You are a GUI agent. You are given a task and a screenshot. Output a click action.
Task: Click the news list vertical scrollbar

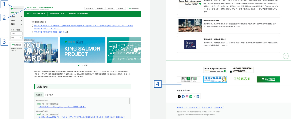click(x=130, y=101)
